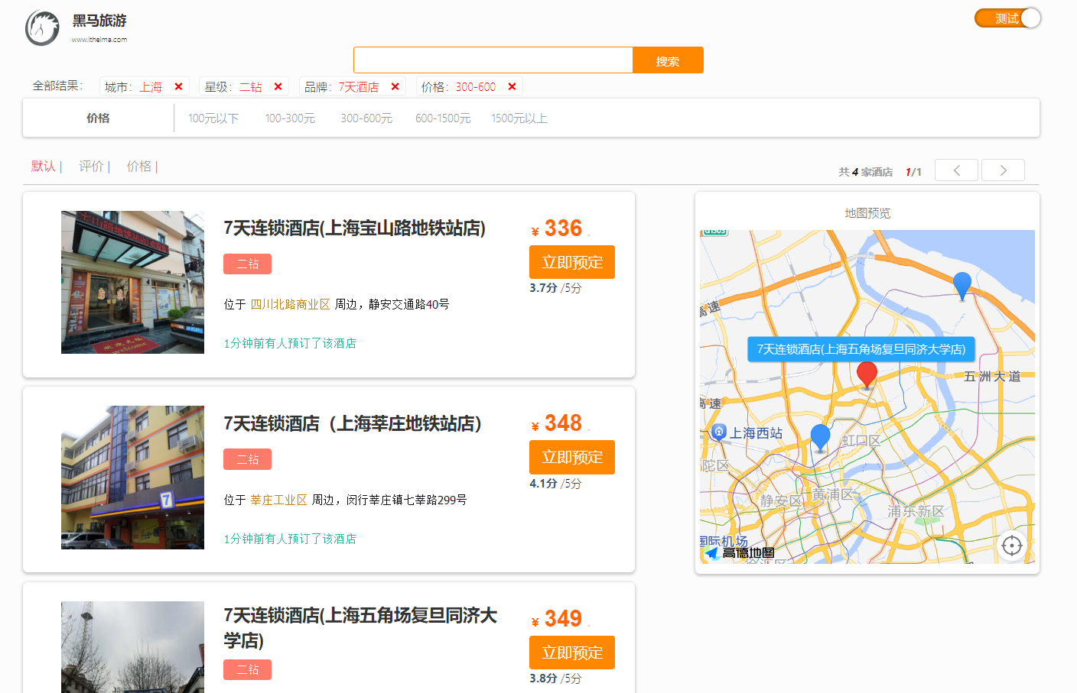
Task: Click the ¥349 price text
Action: pyautogui.click(x=557, y=619)
